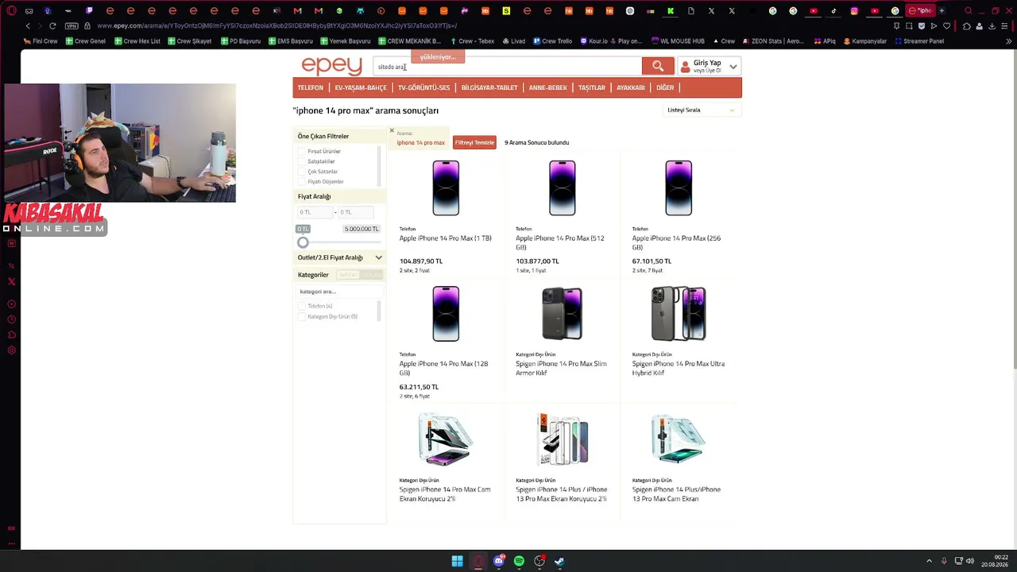1017x572 pixels.
Task: Open the TV-GÖRÜNTÜ-SES menu
Action: pos(423,87)
